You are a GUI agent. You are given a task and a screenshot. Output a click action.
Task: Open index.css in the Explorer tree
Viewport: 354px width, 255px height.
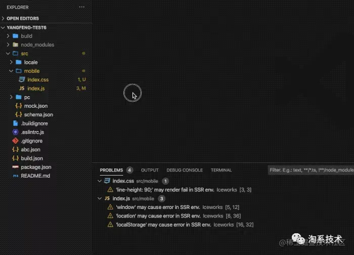coord(38,79)
